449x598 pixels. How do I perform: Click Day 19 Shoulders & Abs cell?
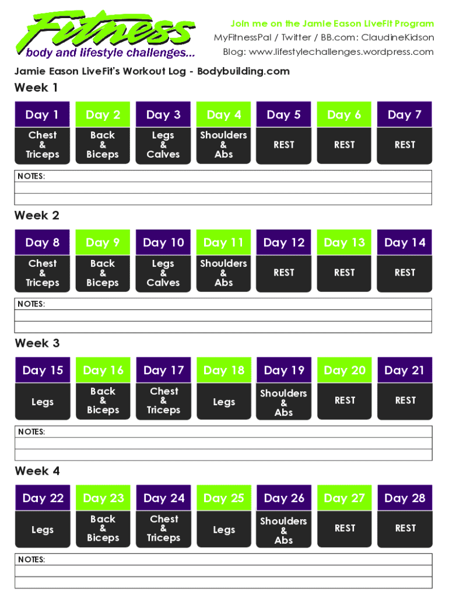tap(284, 402)
